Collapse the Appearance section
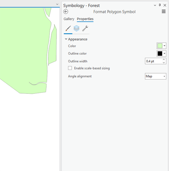Image resolution: width=169 pixels, height=171 pixels. [66, 39]
